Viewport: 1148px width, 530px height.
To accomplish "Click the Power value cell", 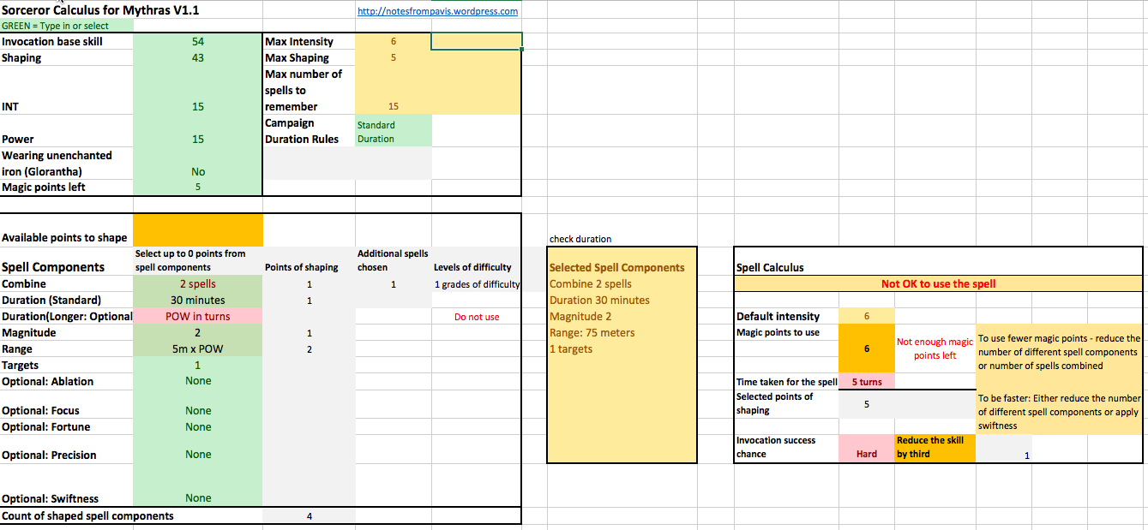I will pos(198,139).
